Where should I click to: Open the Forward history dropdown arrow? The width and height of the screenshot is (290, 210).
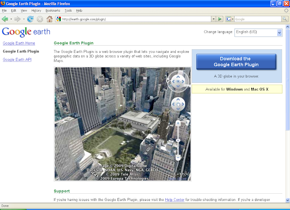pyautogui.click(x=24, y=19)
